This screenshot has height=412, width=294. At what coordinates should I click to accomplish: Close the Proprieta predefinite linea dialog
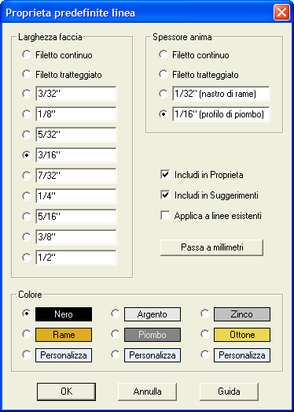click(281, 13)
